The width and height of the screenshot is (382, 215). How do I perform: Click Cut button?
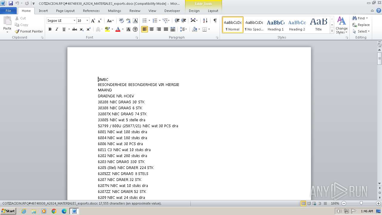pyautogui.click(x=21, y=18)
